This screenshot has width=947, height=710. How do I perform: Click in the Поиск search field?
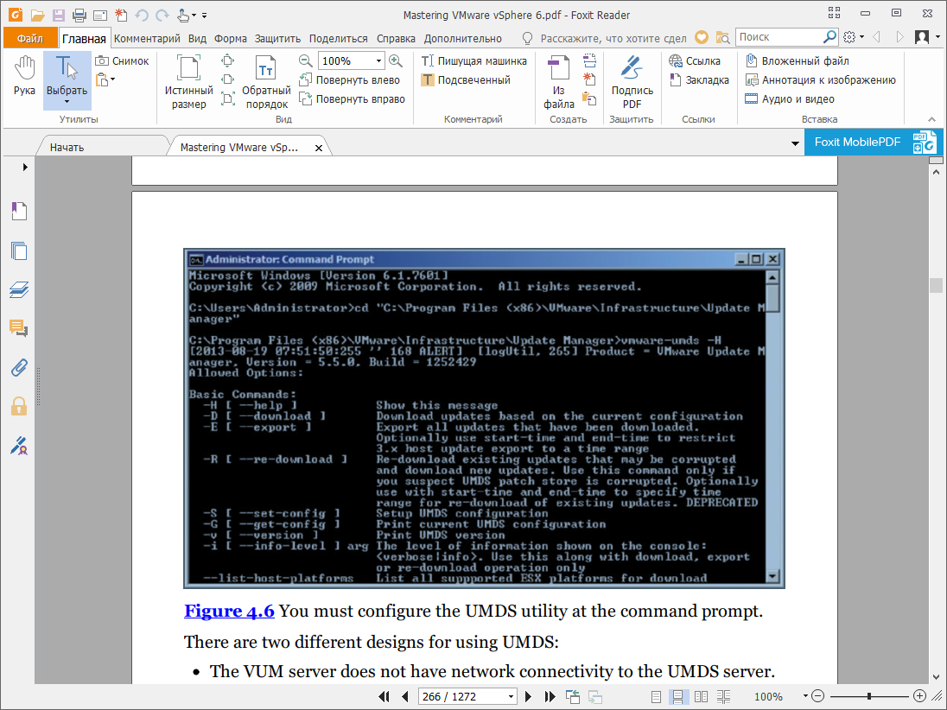coord(779,37)
